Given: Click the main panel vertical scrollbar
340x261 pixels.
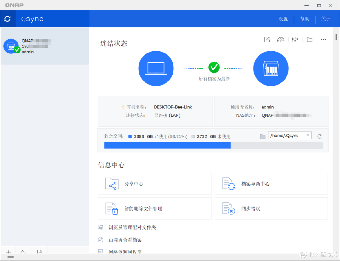Looking at the screenshot, I should pos(336,37).
